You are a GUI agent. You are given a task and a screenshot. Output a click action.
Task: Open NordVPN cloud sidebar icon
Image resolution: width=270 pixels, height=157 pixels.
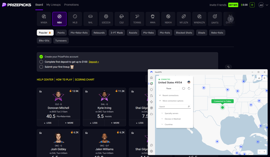pos(151,114)
